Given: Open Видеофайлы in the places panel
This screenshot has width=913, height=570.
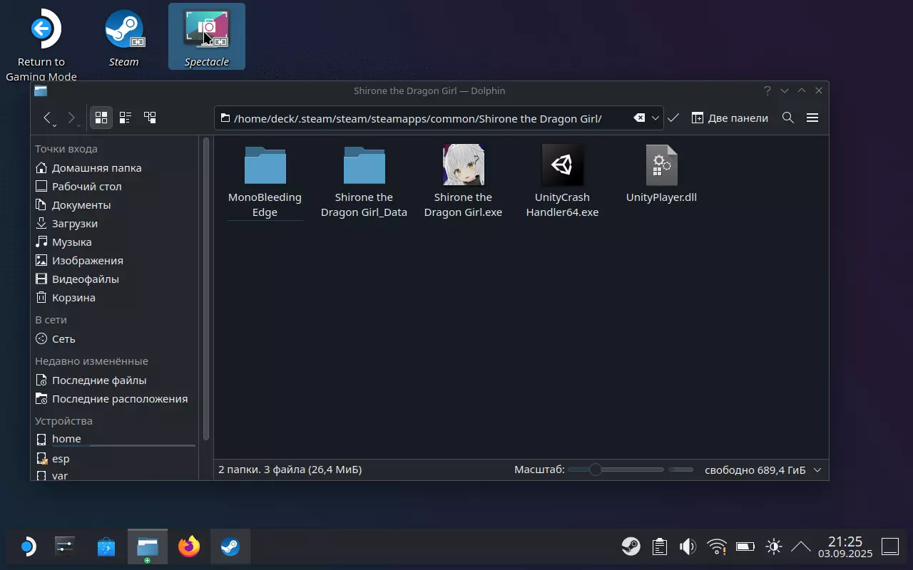Looking at the screenshot, I should (115, 279).
